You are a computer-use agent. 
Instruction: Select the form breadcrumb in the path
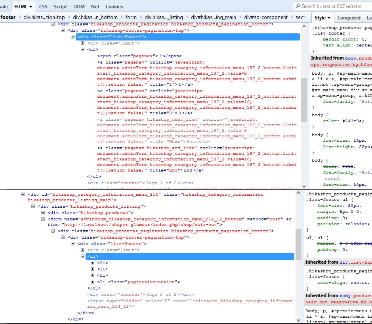131,17
